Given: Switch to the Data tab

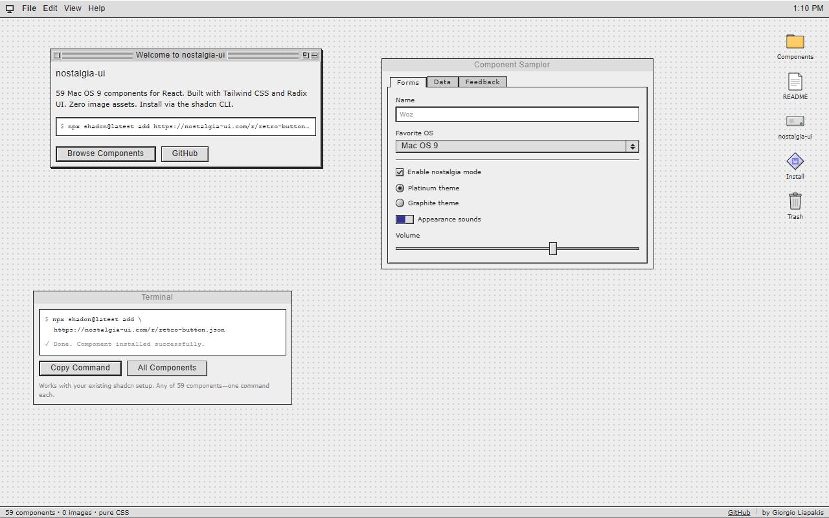Looking at the screenshot, I should coord(442,82).
